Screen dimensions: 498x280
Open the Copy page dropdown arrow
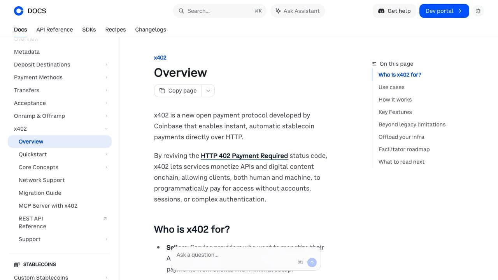coord(208,91)
